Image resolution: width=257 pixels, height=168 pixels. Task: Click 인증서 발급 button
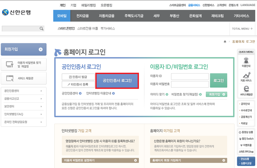coord(78,77)
